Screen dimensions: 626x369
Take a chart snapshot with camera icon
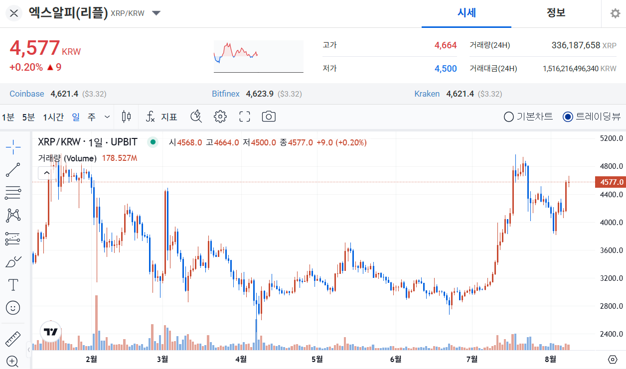pyautogui.click(x=269, y=117)
